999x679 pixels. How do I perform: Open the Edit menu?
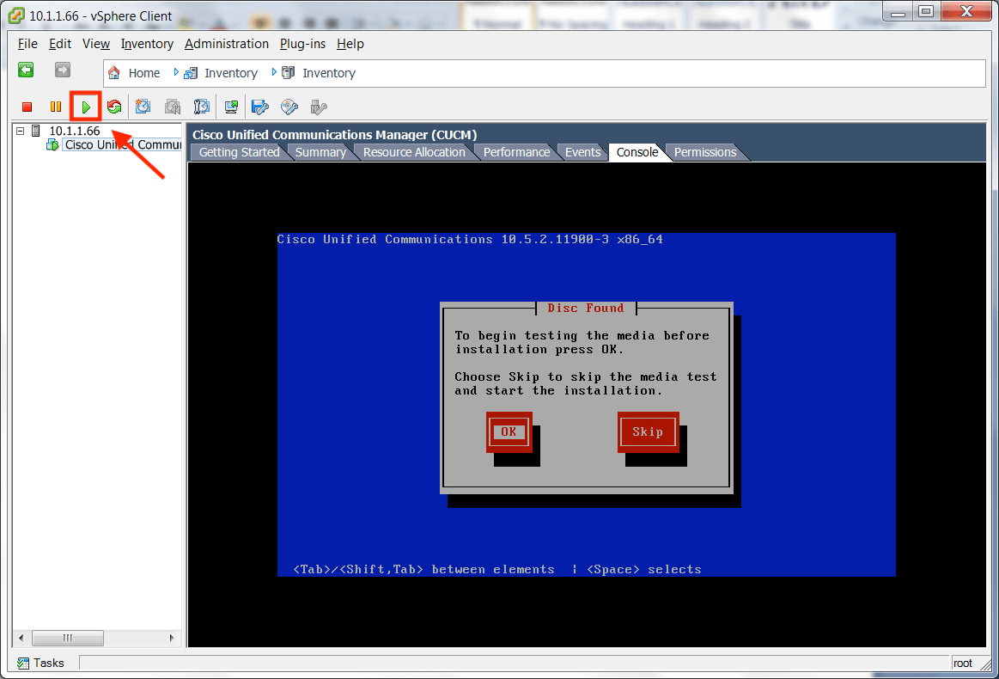pyautogui.click(x=60, y=44)
